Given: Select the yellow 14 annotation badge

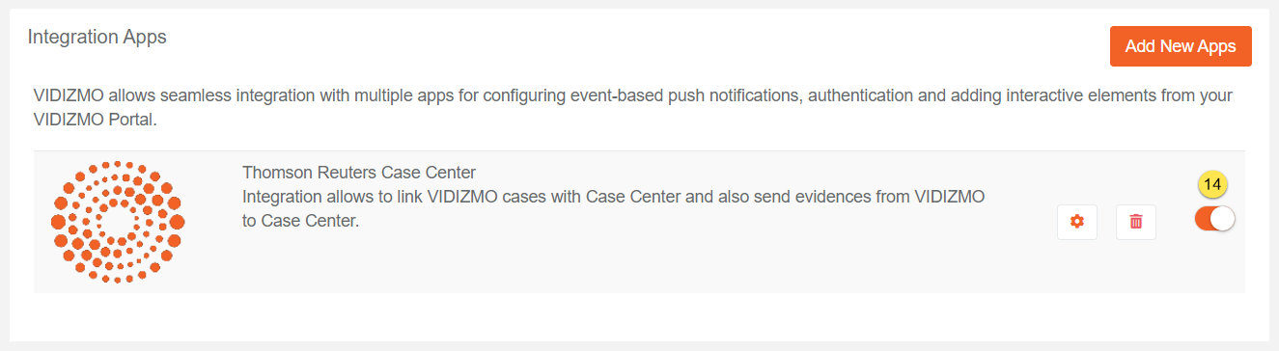Looking at the screenshot, I should pyautogui.click(x=1212, y=183).
